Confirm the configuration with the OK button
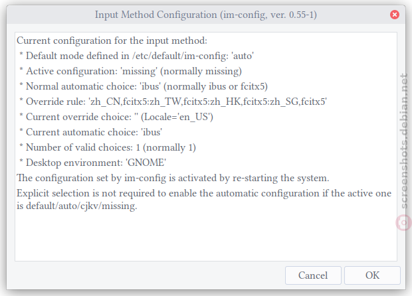The width and height of the screenshot is (412, 296). click(372, 275)
